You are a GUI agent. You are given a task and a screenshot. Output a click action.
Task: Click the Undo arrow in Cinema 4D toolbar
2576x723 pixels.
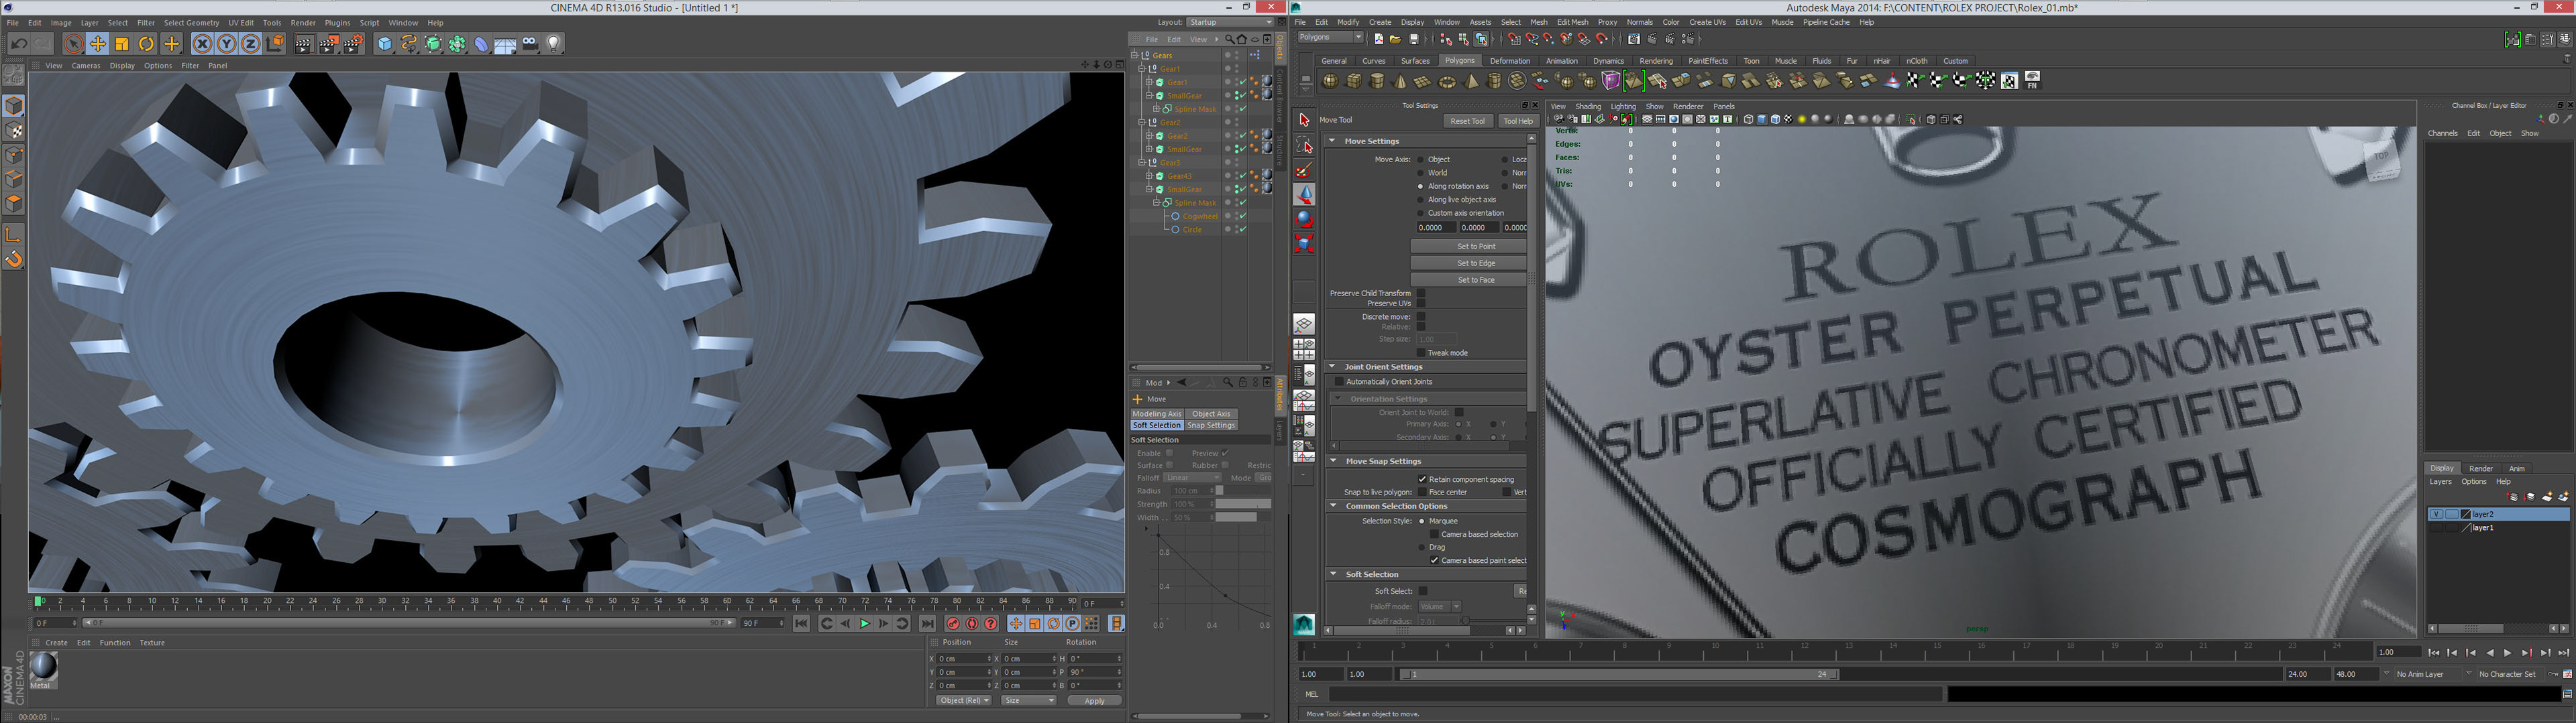click(19, 44)
